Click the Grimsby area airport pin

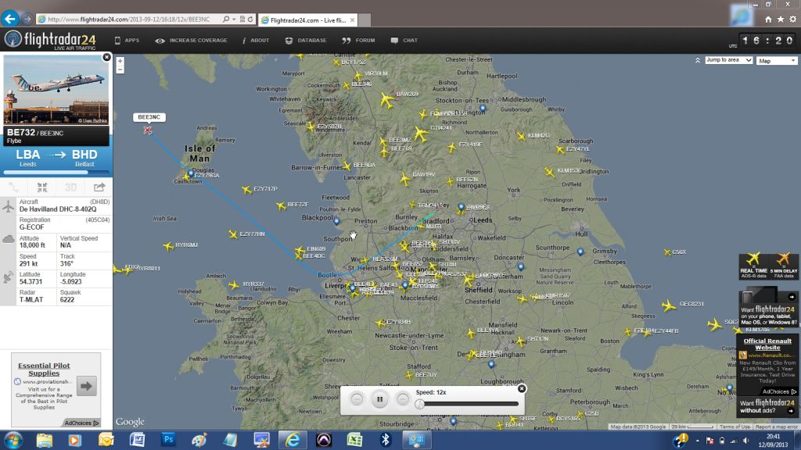[x=580, y=252]
